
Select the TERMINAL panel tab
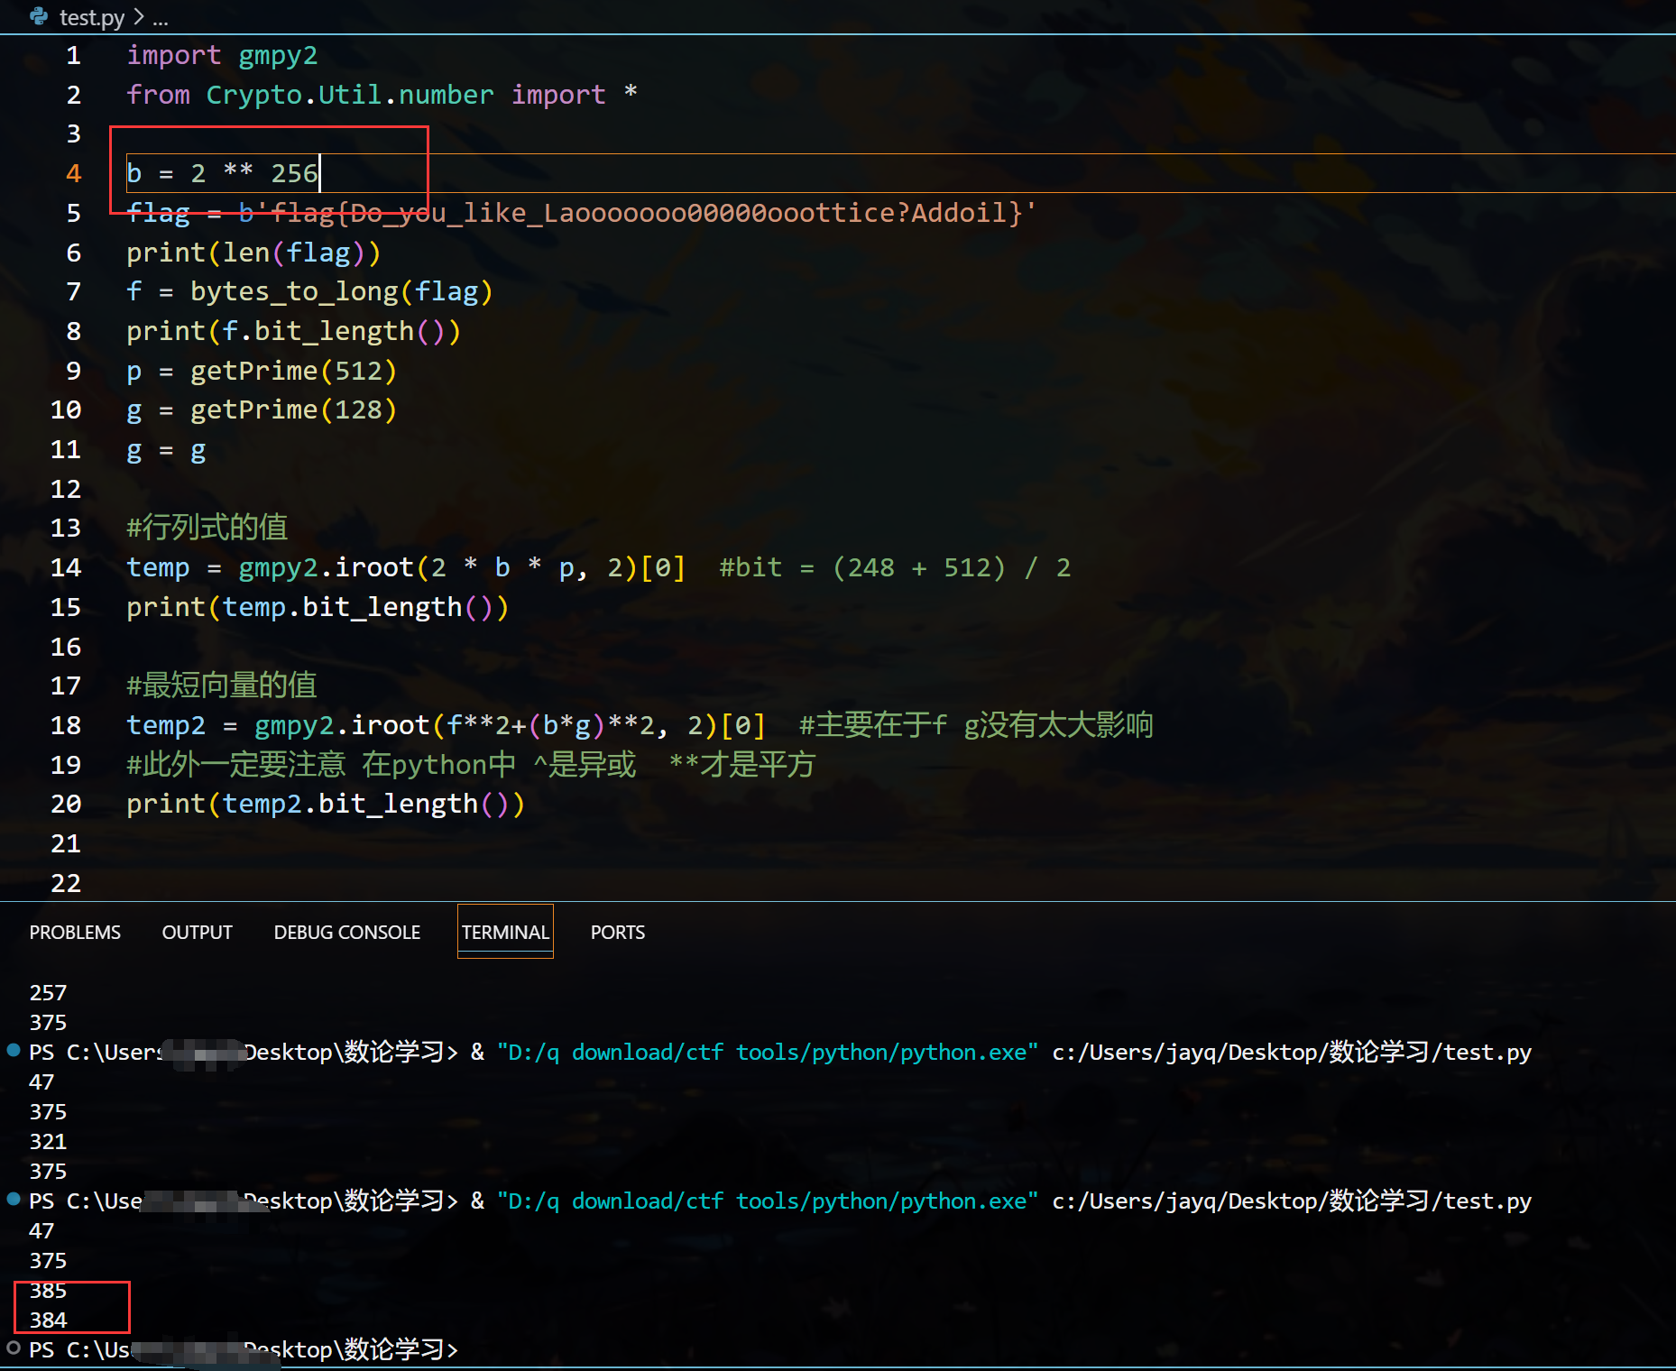click(x=505, y=932)
